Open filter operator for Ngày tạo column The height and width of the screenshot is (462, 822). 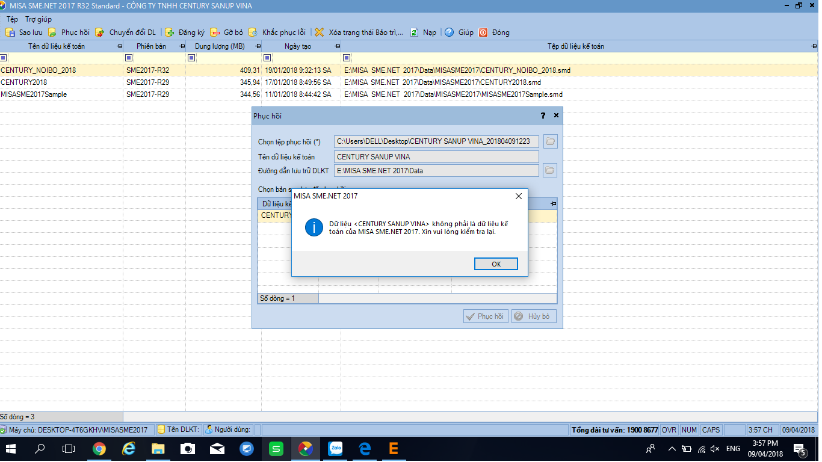267,58
